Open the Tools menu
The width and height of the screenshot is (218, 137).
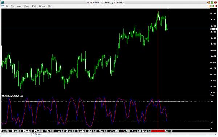click(34, 6)
